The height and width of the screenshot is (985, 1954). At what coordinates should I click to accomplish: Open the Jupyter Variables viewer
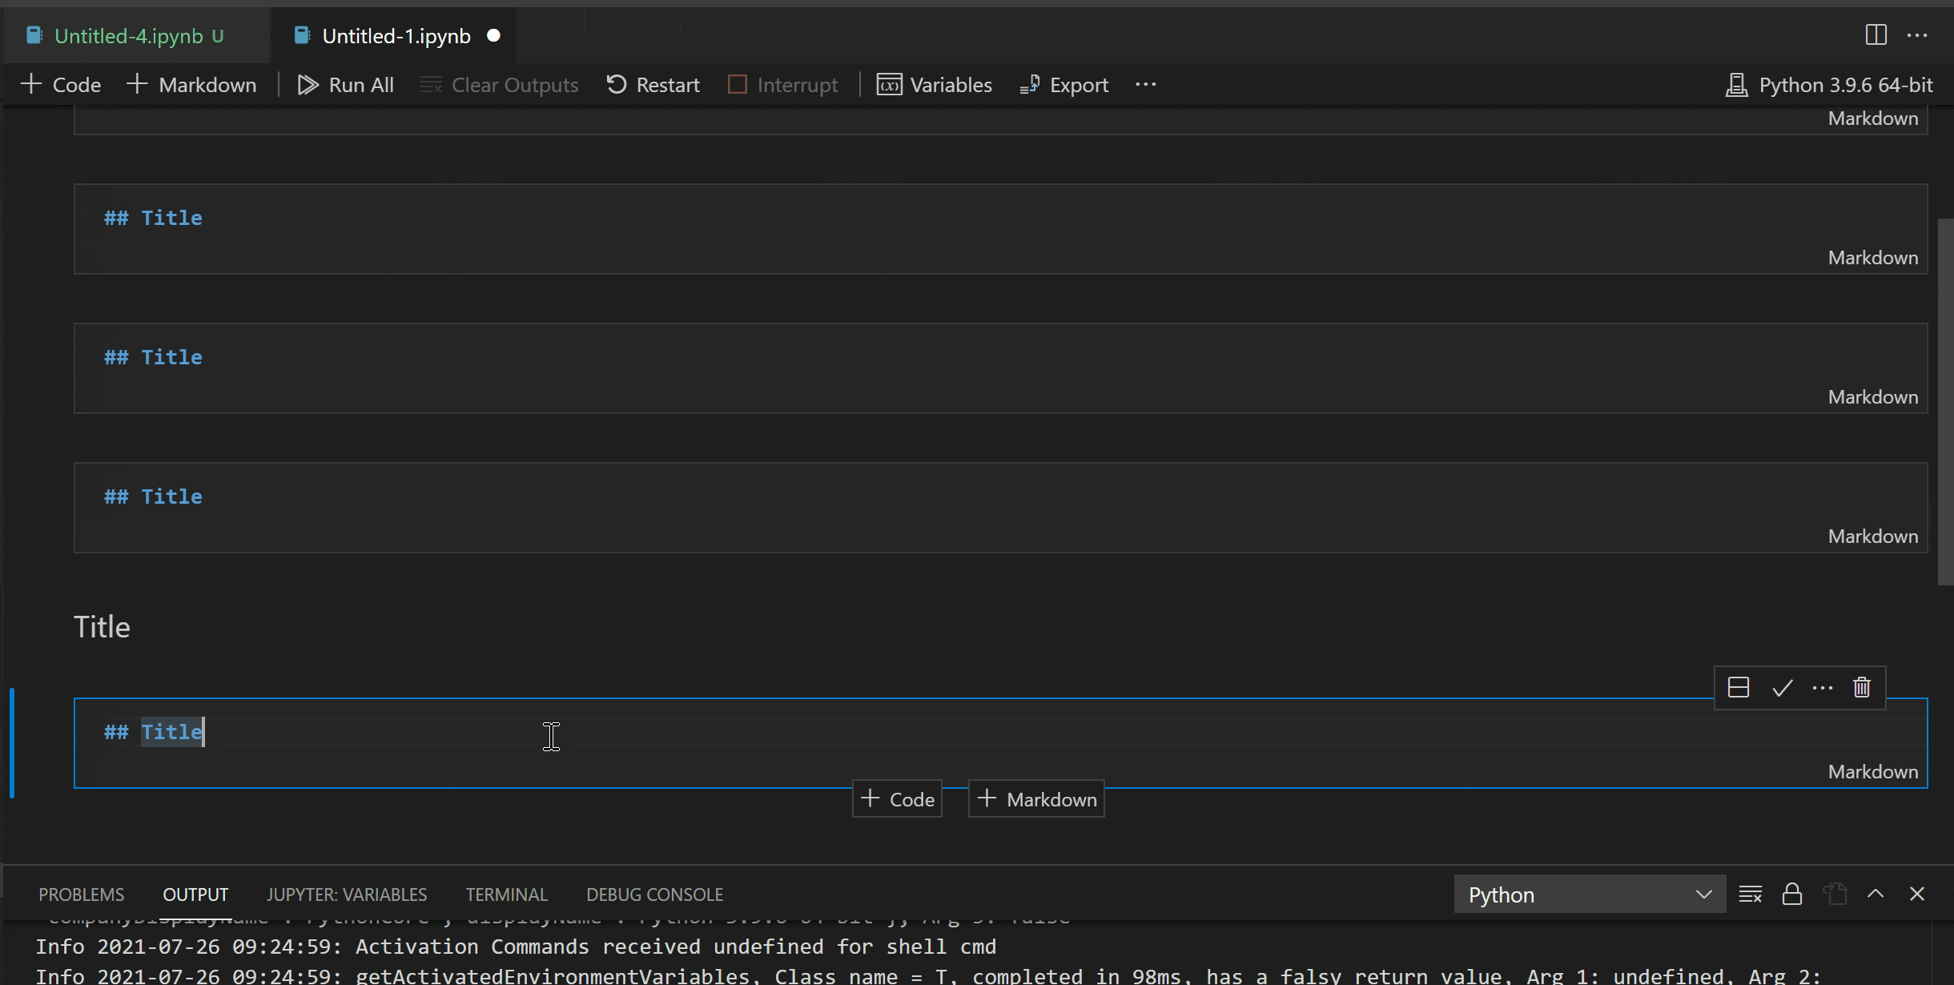934,84
